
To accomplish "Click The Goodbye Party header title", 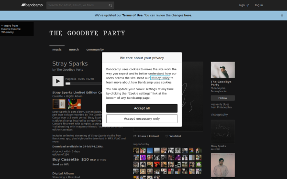I will [87, 33].
